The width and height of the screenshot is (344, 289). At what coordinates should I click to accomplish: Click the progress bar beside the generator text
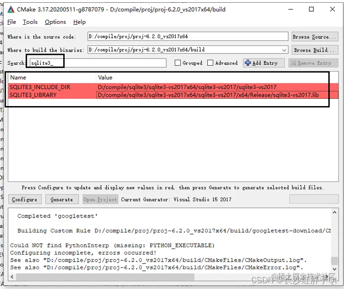[x=314, y=199]
